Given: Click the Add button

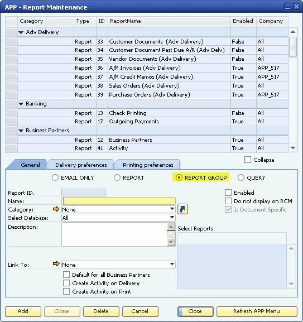Looking at the screenshot, I should pyautogui.click(x=23, y=311).
